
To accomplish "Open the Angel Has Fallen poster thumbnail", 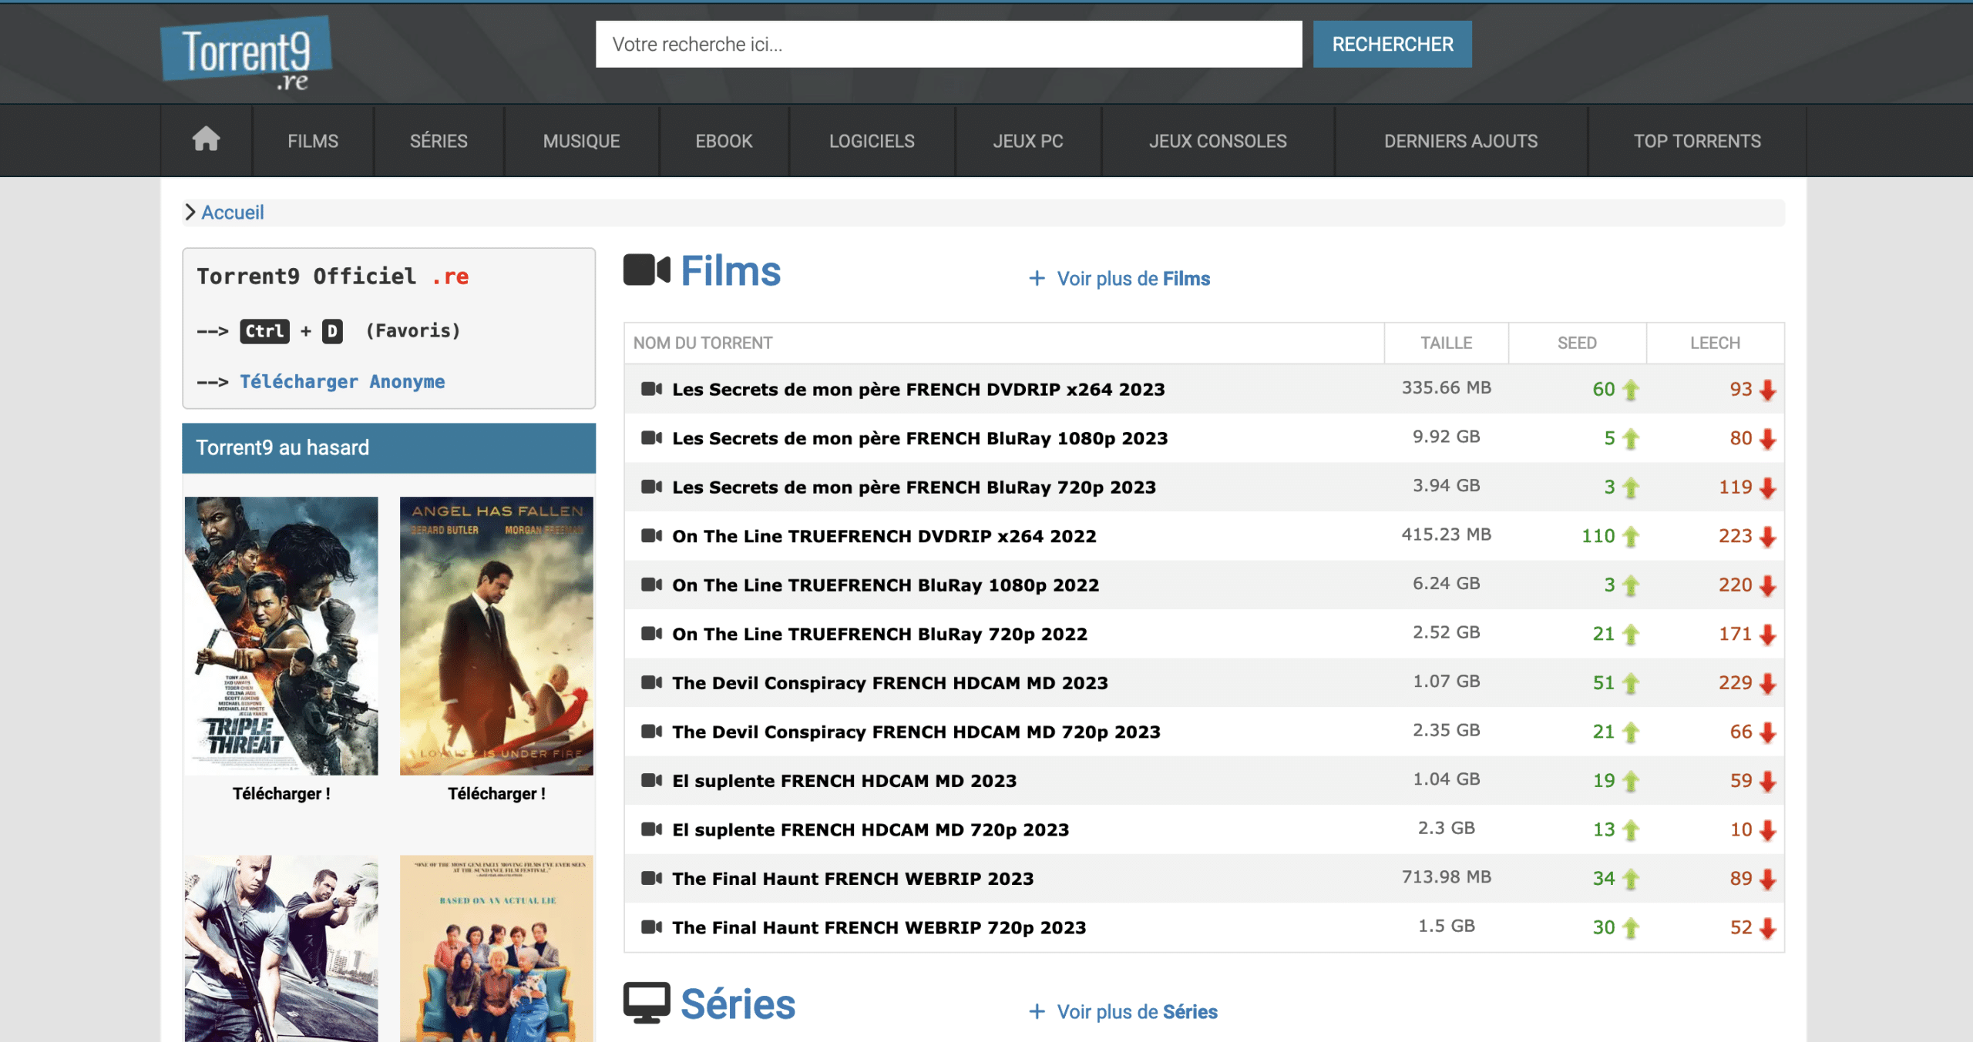I will [496, 635].
